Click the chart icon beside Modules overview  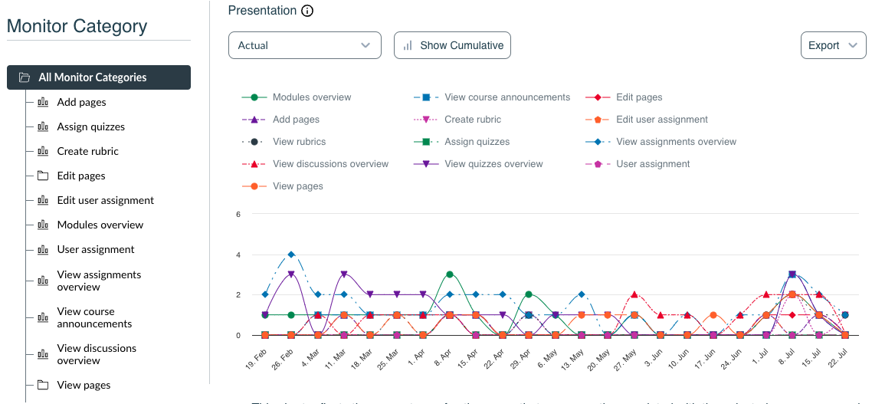click(43, 225)
